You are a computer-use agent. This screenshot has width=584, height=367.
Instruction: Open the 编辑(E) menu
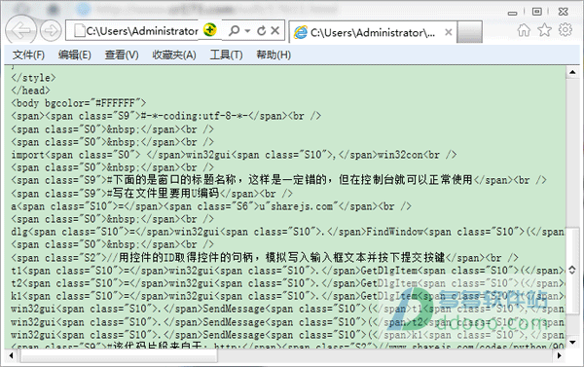[75, 55]
